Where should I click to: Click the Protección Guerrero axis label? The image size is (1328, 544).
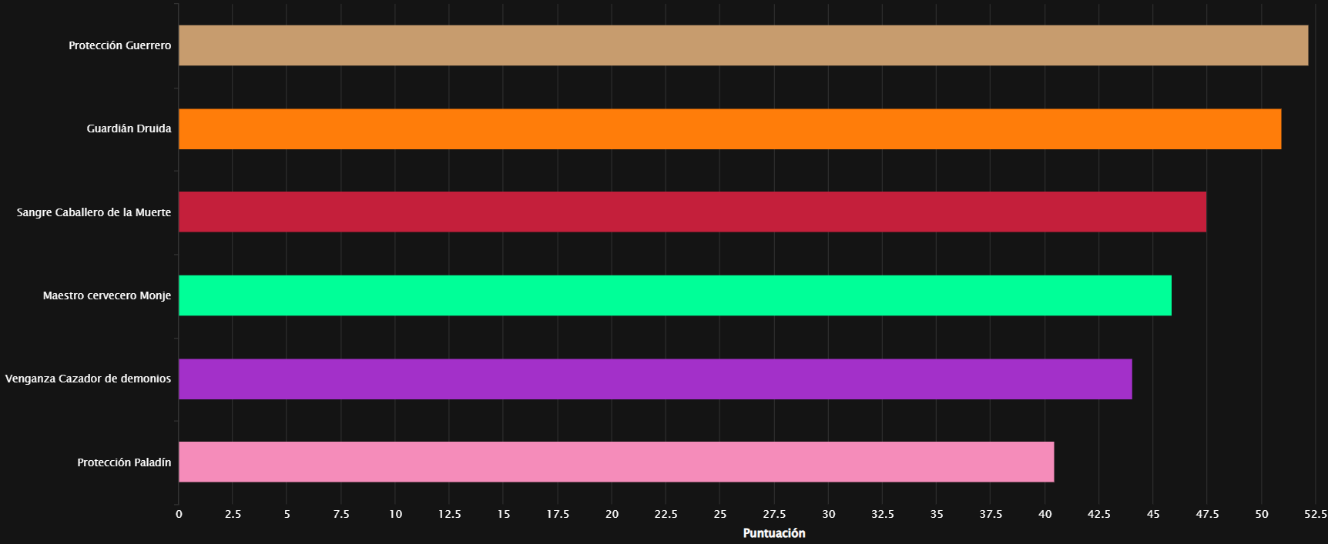(x=120, y=45)
